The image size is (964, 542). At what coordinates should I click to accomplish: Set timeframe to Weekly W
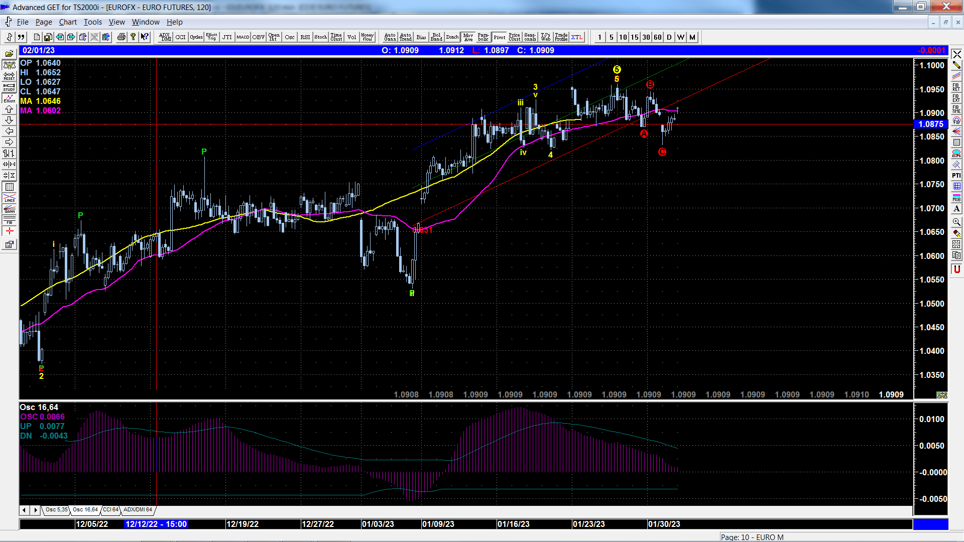pyautogui.click(x=681, y=37)
